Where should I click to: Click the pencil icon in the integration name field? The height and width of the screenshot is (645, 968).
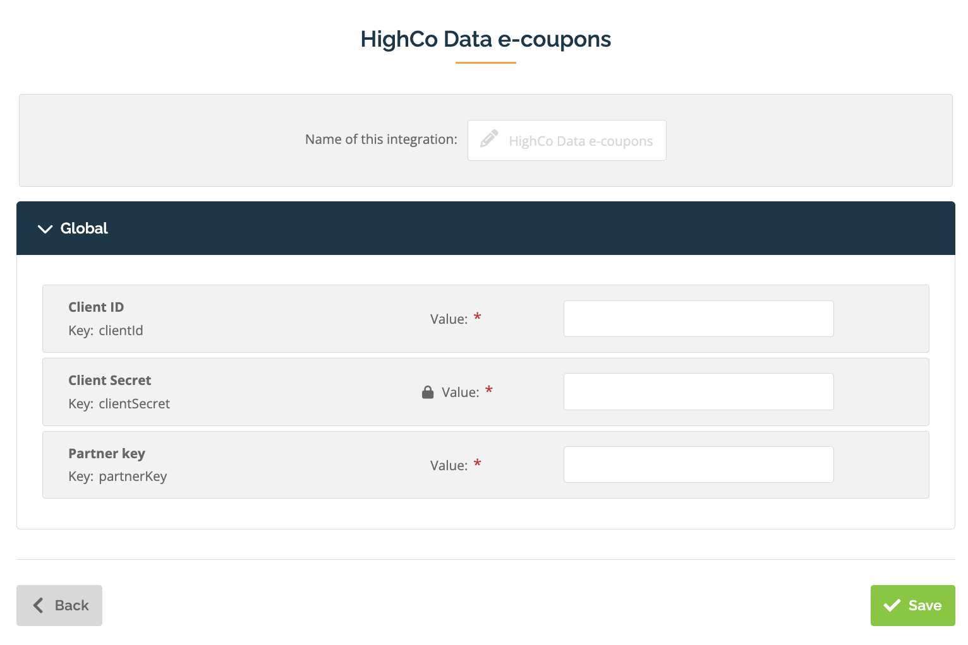[488, 139]
